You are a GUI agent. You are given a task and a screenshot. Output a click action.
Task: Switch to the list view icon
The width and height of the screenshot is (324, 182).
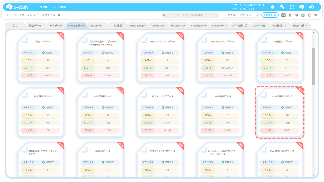tap(316, 15)
